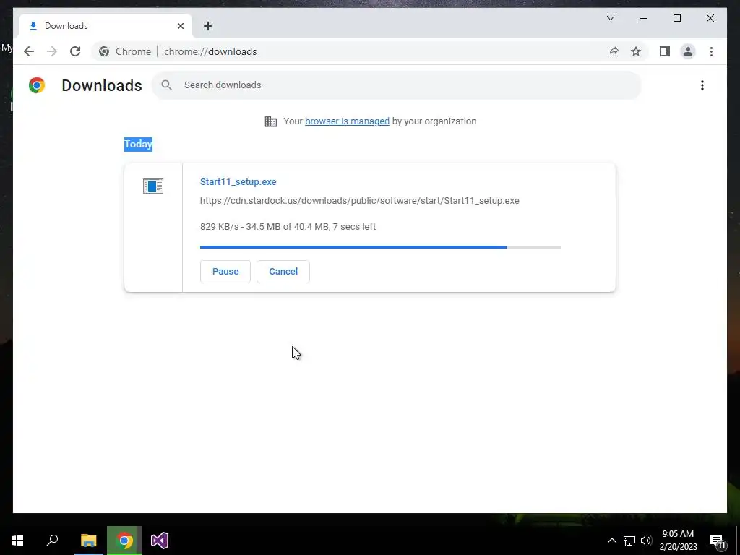Open the side panel icon

pyautogui.click(x=665, y=51)
